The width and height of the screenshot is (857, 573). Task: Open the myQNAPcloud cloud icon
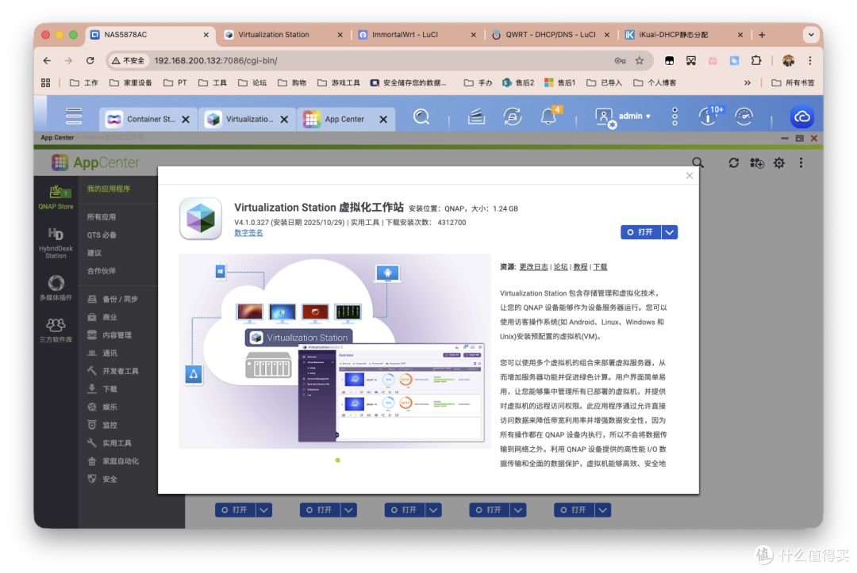pyautogui.click(x=801, y=117)
